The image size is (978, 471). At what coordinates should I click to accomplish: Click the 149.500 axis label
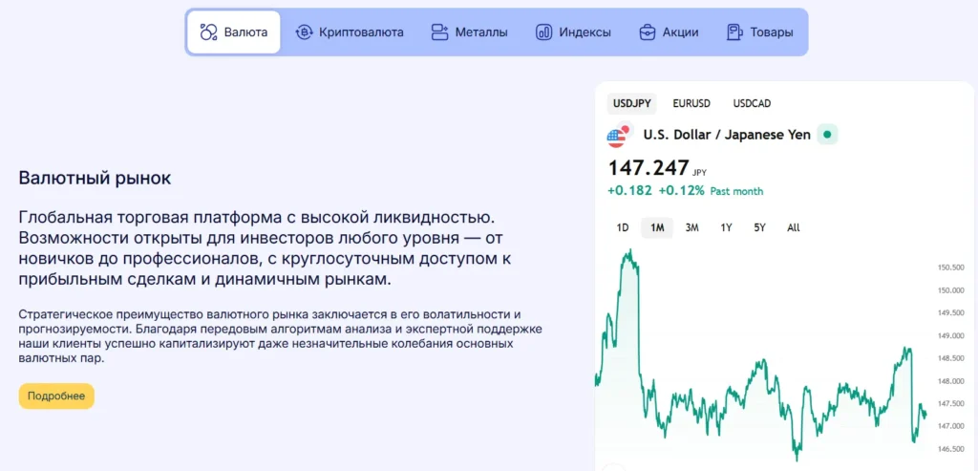coord(951,313)
